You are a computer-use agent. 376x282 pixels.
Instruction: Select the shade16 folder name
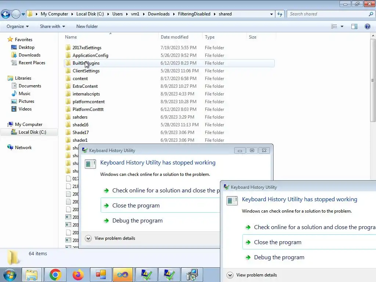coord(80,125)
